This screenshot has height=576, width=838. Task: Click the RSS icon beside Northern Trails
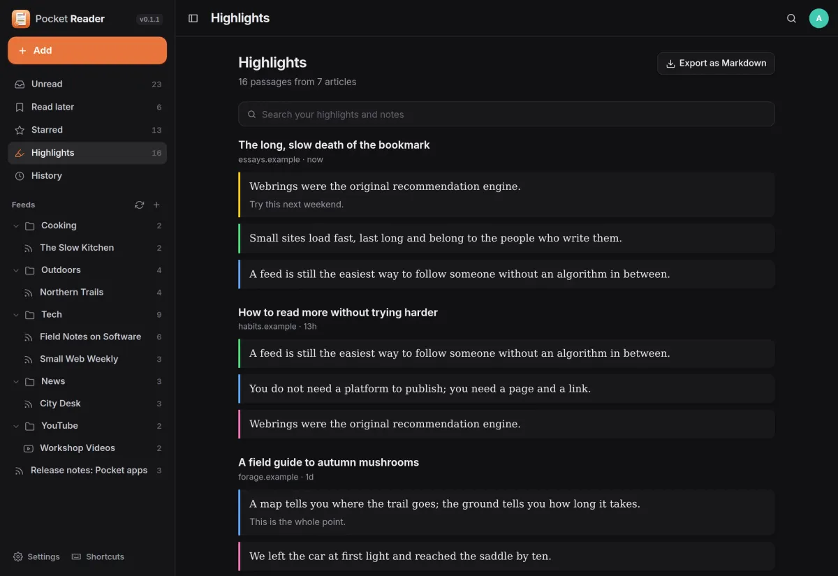29,293
